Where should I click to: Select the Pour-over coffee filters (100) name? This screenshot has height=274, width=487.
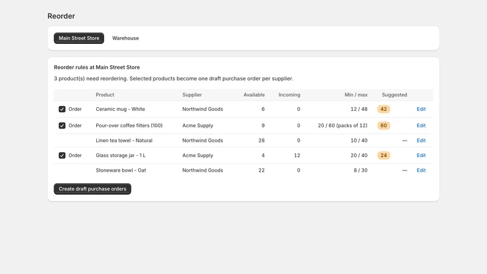[129, 125]
